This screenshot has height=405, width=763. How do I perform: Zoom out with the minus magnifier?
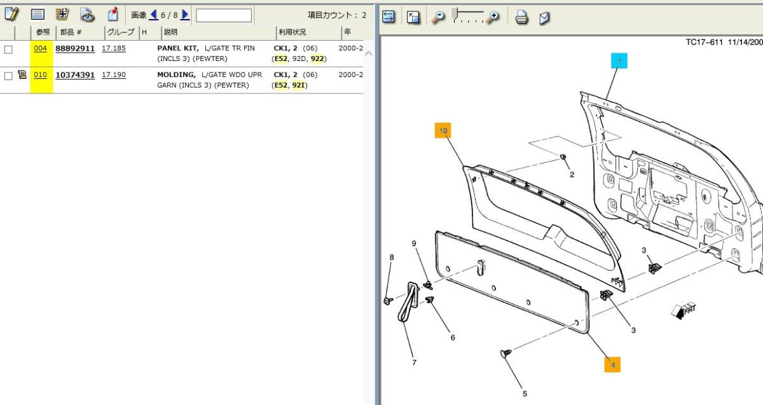pos(437,18)
